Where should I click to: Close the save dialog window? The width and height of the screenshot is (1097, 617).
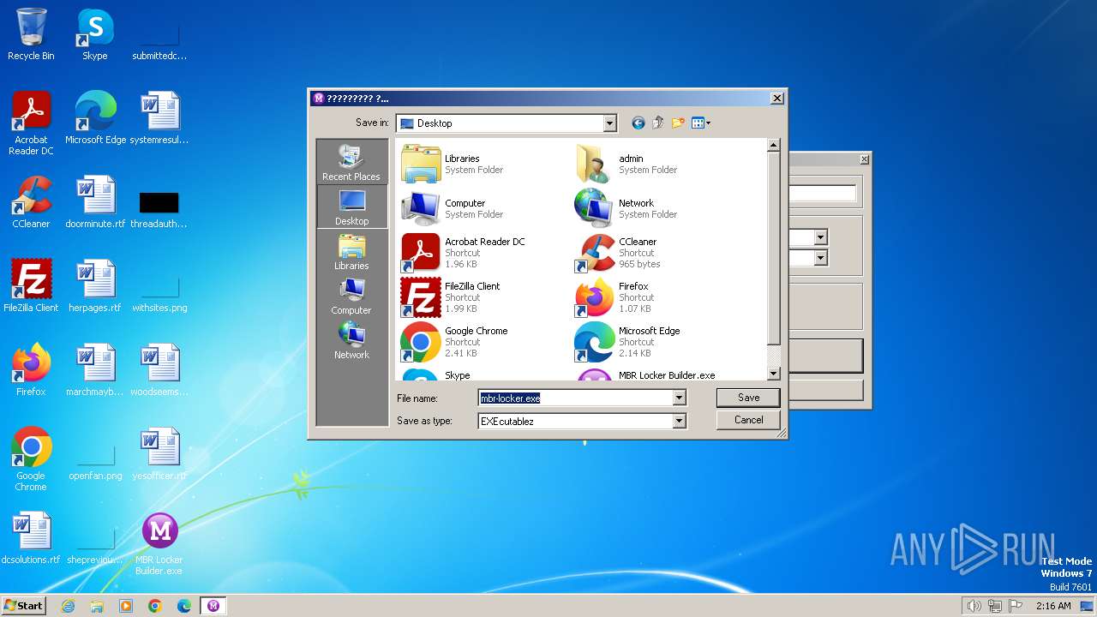[x=777, y=98]
